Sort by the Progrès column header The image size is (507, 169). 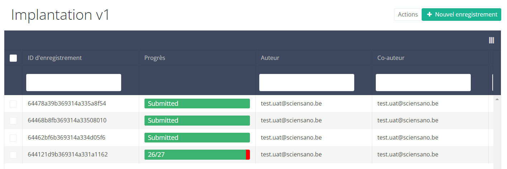tap(155, 58)
